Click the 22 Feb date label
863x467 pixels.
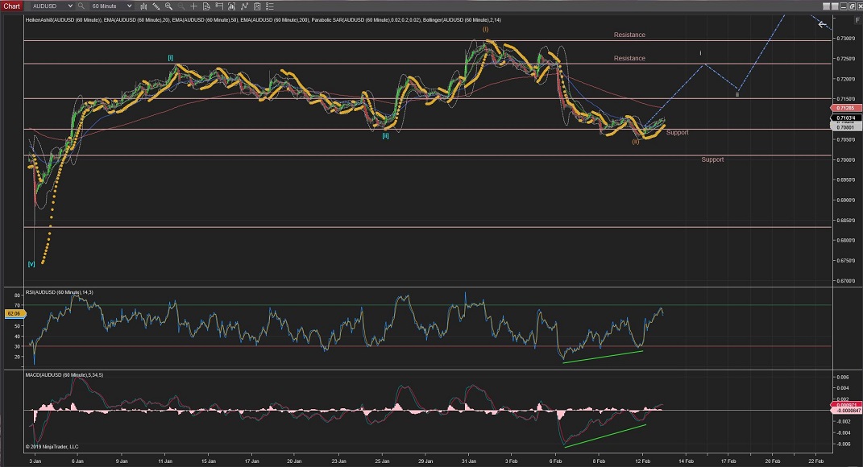click(x=815, y=461)
